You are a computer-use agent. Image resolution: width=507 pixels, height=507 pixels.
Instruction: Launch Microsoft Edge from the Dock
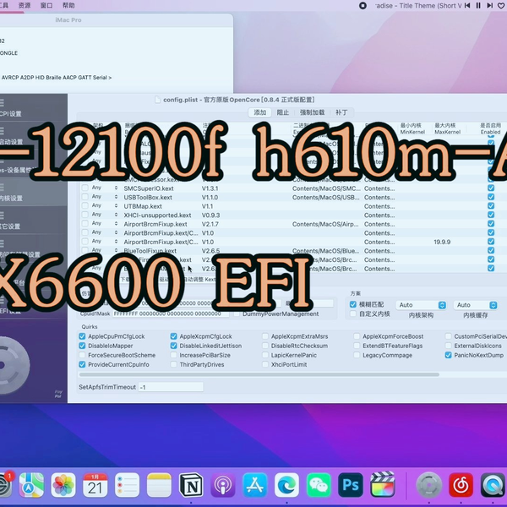pyautogui.click(x=286, y=485)
